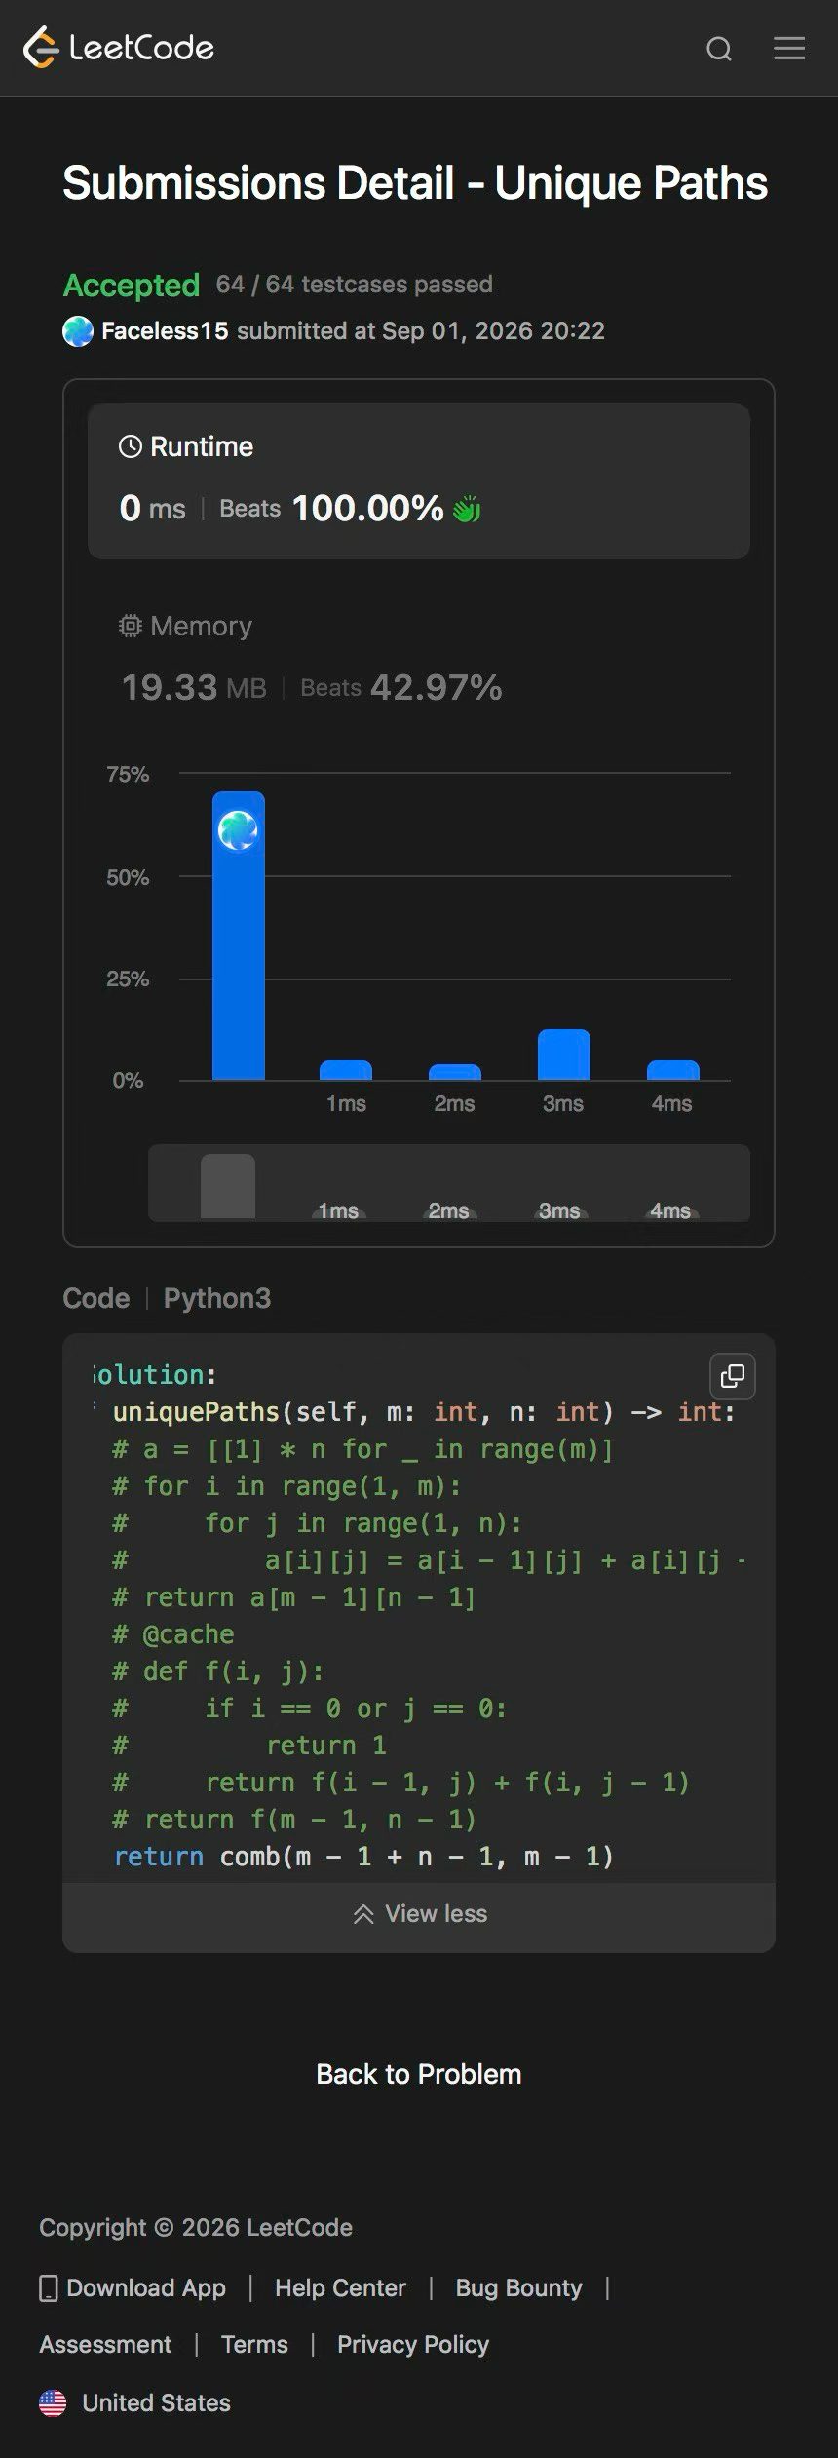838x2458 pixels.
Task: Open United States region selector
Action: point(135,2402)
